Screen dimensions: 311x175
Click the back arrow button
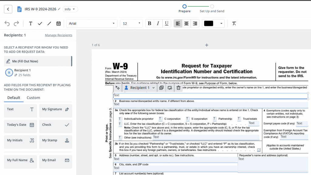(8, 9)
